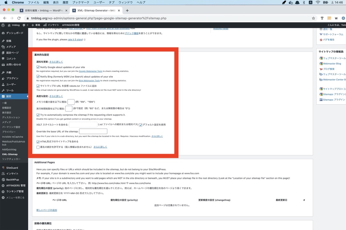The height and width of the screenshot is (230, 346).
Task: Collapse the menu with メニューを閉じる
Action: 14,198
